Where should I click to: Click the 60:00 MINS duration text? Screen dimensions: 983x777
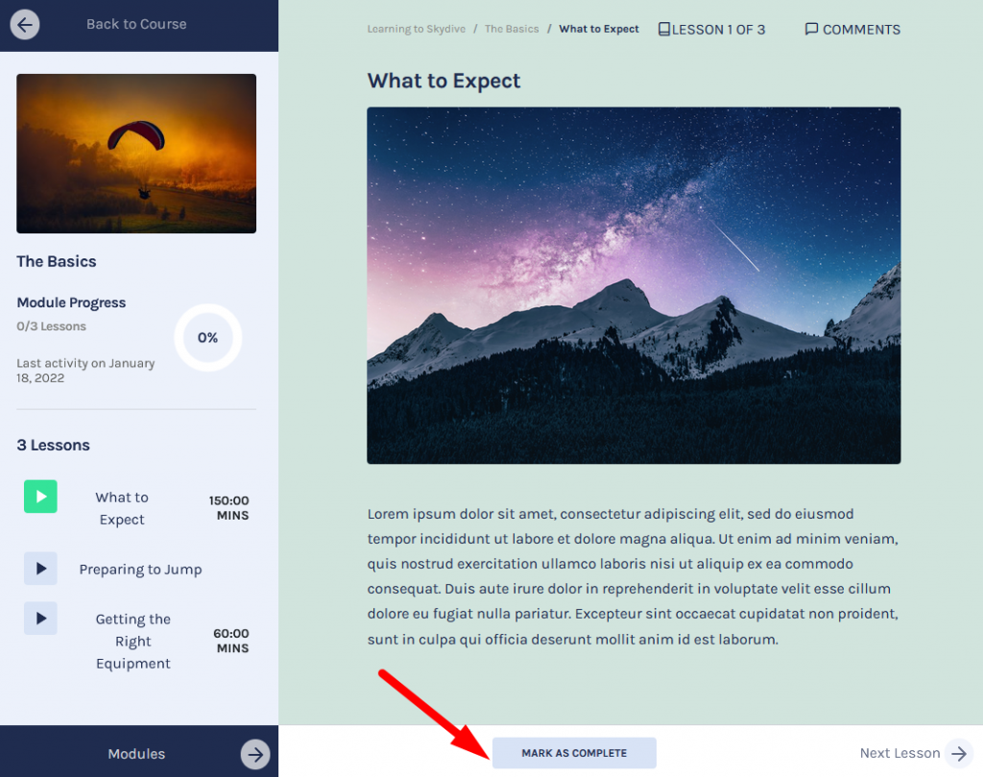pos(230,641)
